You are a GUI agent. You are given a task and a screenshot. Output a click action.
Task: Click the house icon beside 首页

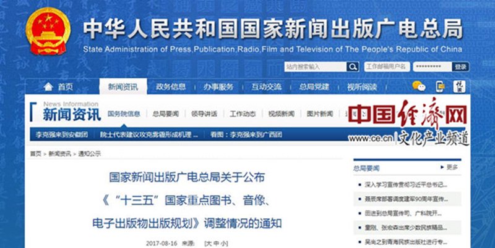(48, 86)
